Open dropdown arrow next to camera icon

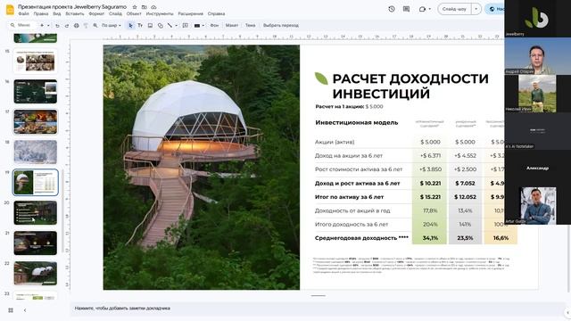tap(430, 9)
